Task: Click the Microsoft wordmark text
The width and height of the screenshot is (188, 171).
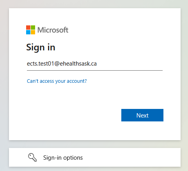Action: 53,30
